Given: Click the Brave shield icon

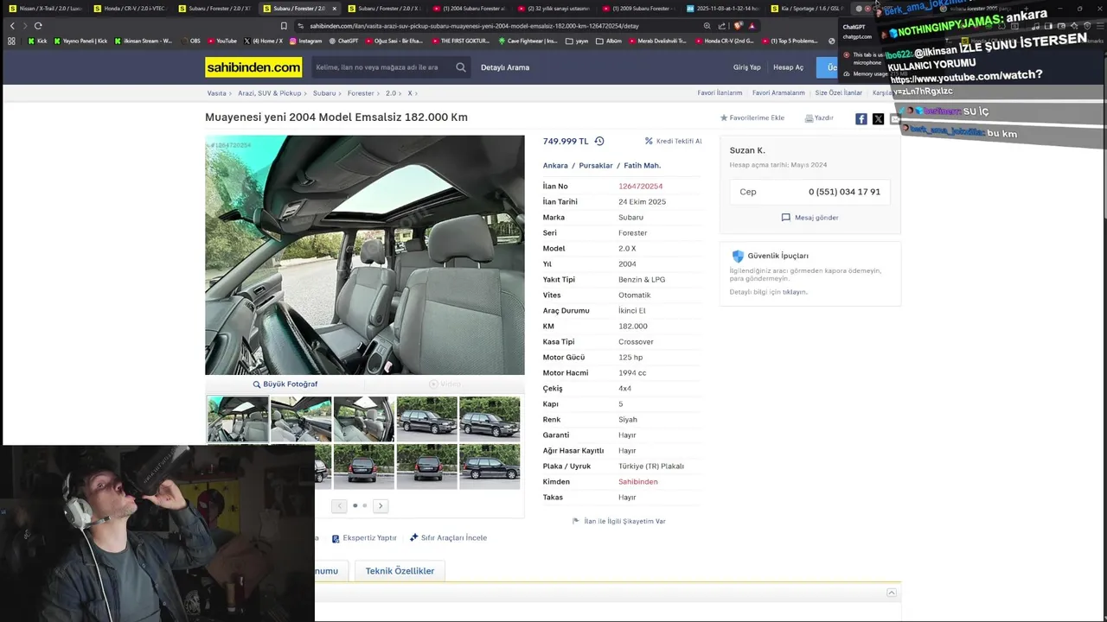Looking at the screenshot, I should pos(739,26).
